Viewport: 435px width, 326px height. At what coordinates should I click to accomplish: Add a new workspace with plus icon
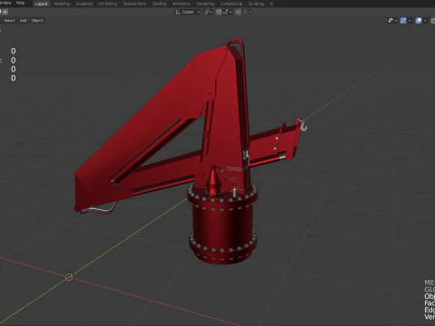click(x=271, y=4)
